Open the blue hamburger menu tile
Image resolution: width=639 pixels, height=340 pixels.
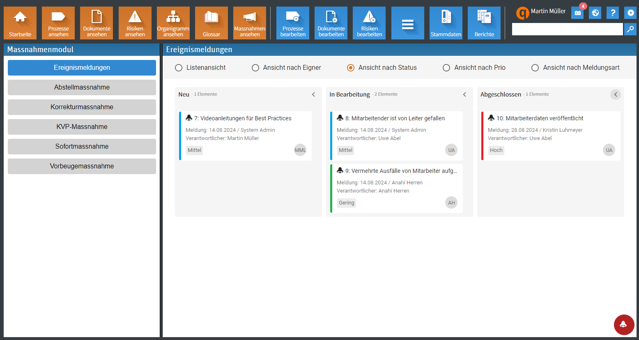pyautogui.click(x=408, y=23)
